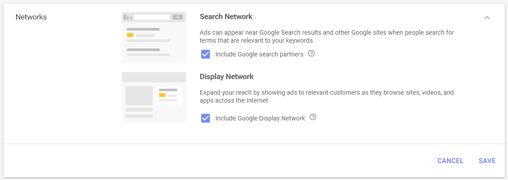Click the Search Network heading
508x180 pixels.
[x=226, y=16]
